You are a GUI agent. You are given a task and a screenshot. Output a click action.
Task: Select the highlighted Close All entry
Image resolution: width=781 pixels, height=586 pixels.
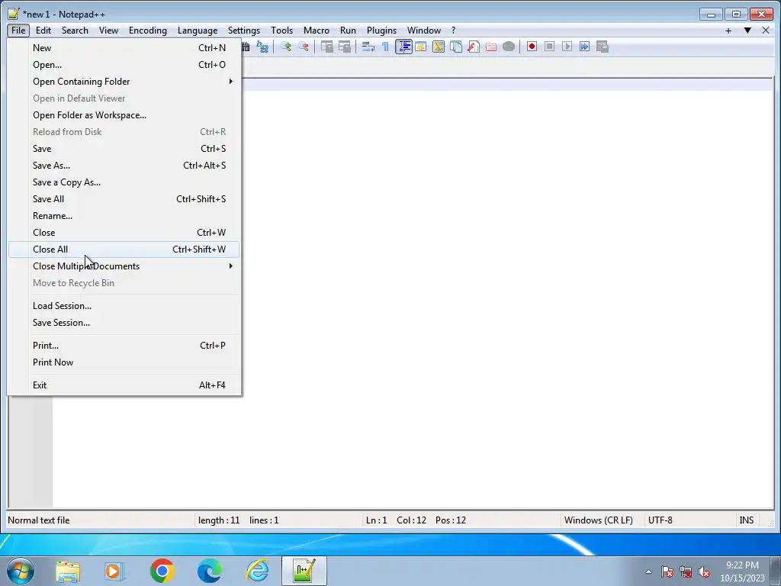[x=124, y=250]
